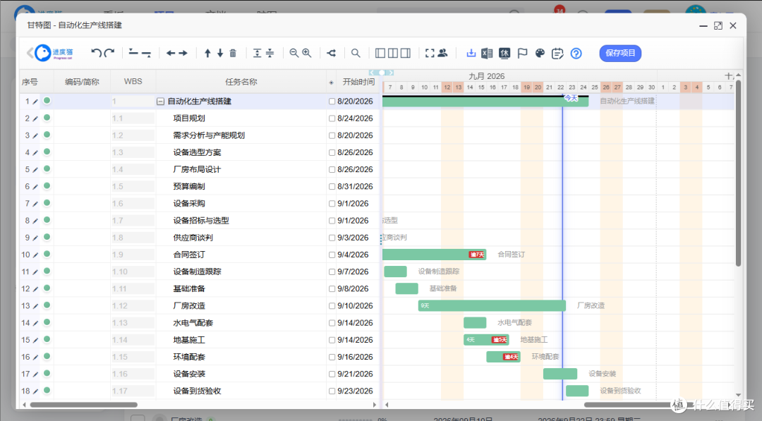Click the flag milestone icon
Screen dimensions: 762x421
point(522,53)
